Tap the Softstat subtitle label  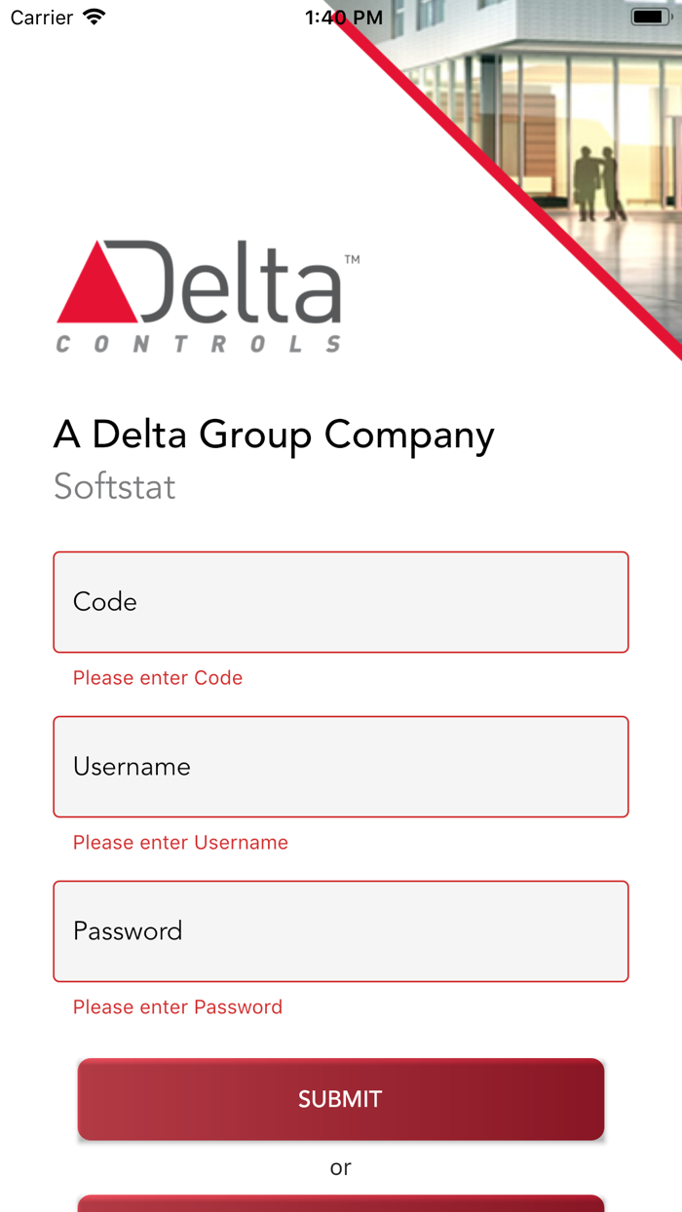click(x=115, y=486)
